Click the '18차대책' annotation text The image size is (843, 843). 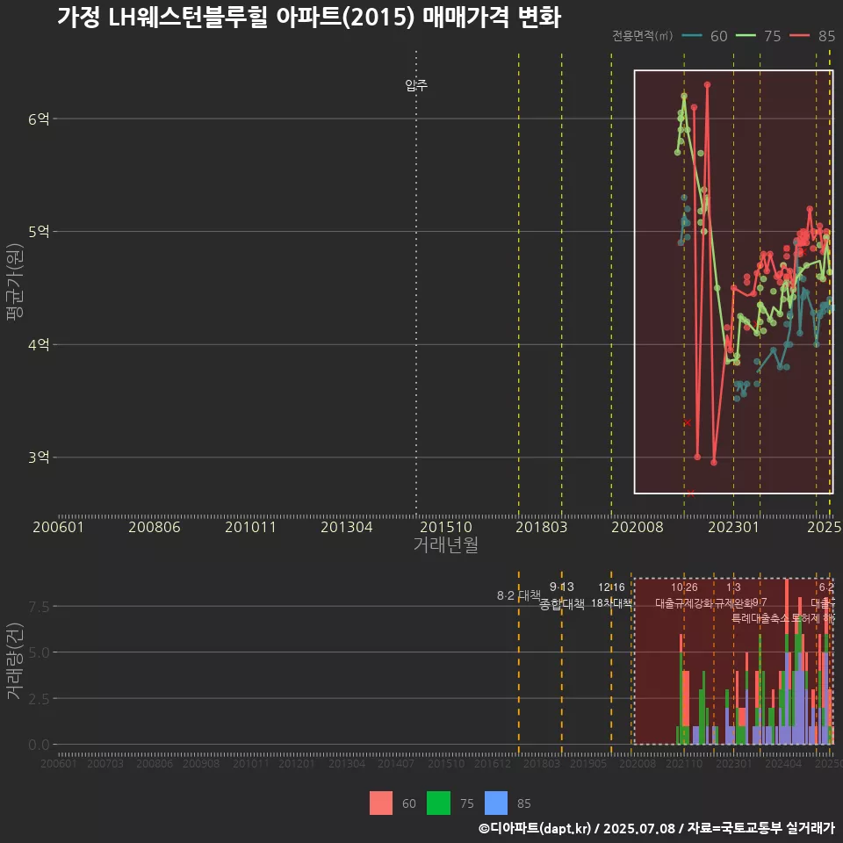612,603
